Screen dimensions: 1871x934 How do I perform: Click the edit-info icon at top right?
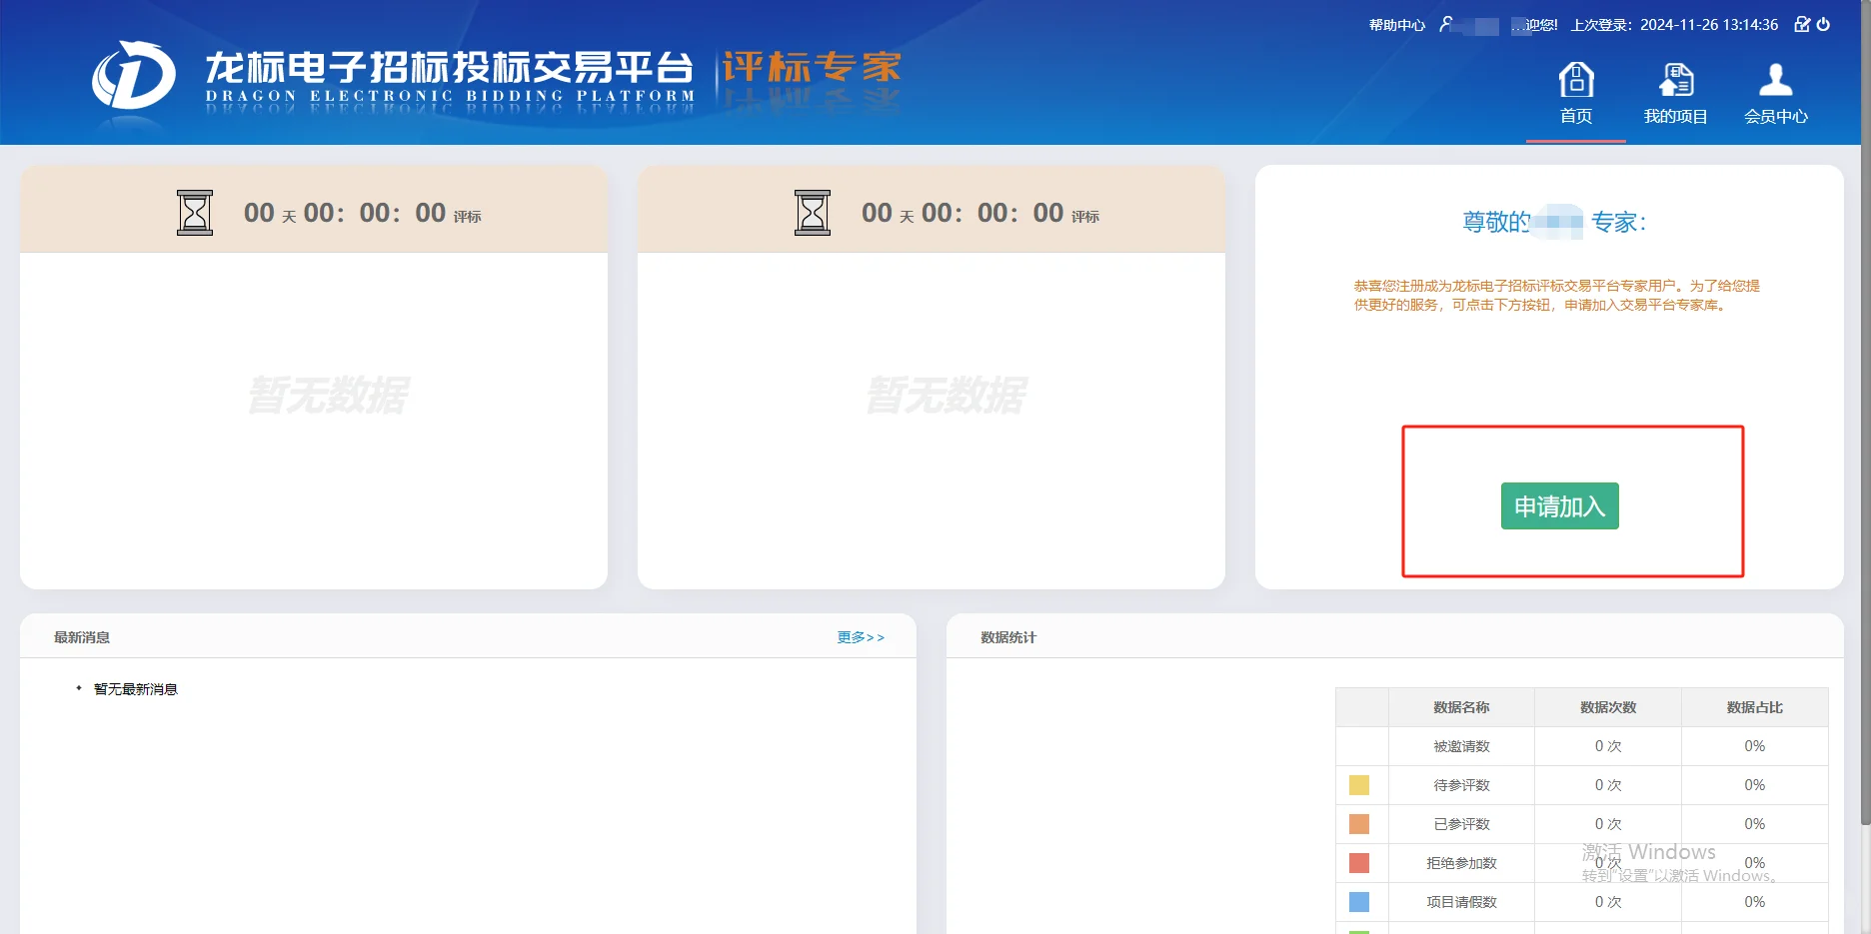pos(1802,24)
